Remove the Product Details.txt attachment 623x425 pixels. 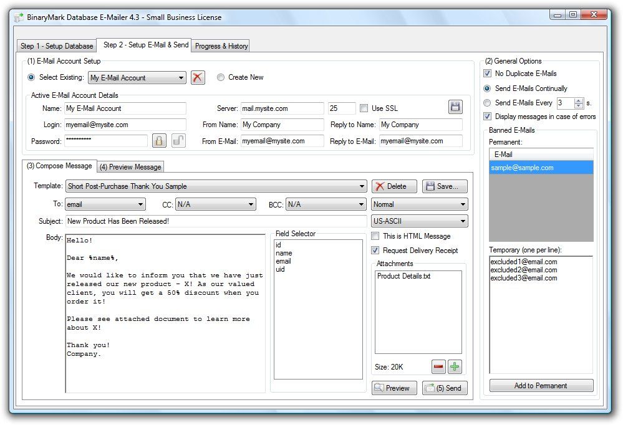point(437,366)
